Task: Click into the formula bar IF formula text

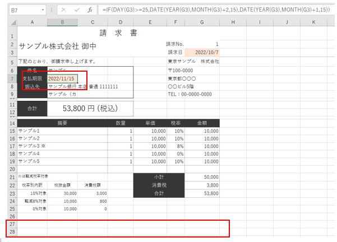Action: pos(213,11)
